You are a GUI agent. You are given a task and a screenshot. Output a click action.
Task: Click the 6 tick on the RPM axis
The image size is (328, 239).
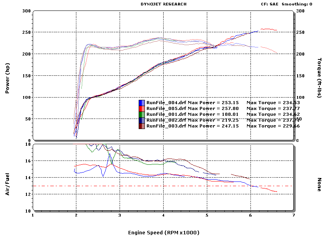pyautogui.click(x=250, y=215)
